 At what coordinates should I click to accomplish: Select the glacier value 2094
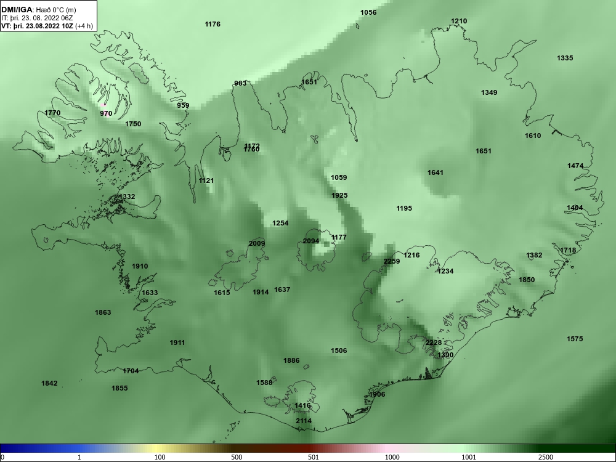point(311,241)
